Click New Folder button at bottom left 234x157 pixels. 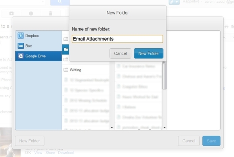30,141
